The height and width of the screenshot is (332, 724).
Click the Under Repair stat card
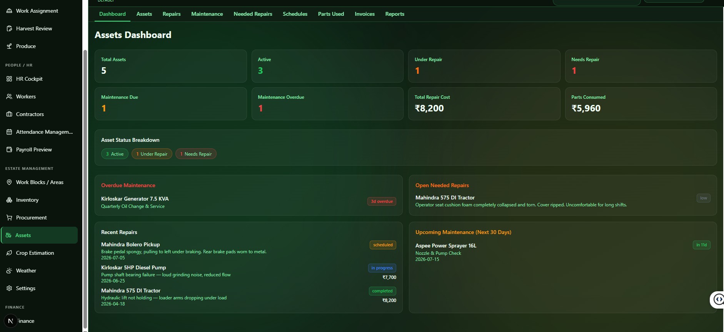pyautogui.click(x=484, y=66)
